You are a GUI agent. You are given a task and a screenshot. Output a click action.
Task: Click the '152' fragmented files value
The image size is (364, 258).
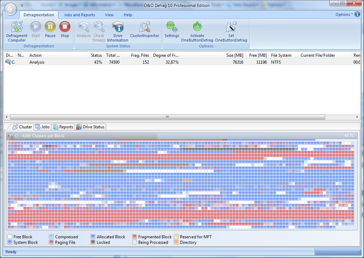(146, 62)
